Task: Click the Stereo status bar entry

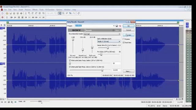Action: (x=165, y=106)
